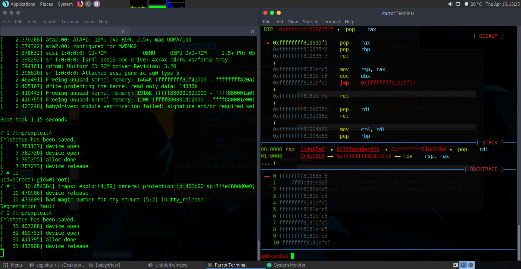Switch to Untitled window in taskbar

point(168,265)
